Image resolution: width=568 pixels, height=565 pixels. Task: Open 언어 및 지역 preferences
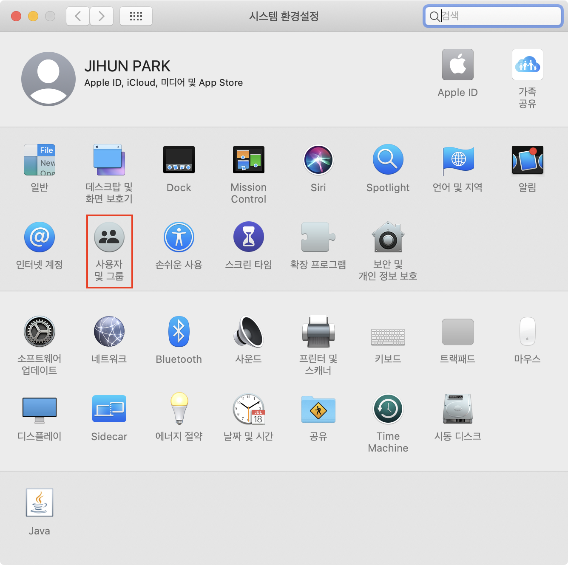pyautogui.click(x=458, y=161)
